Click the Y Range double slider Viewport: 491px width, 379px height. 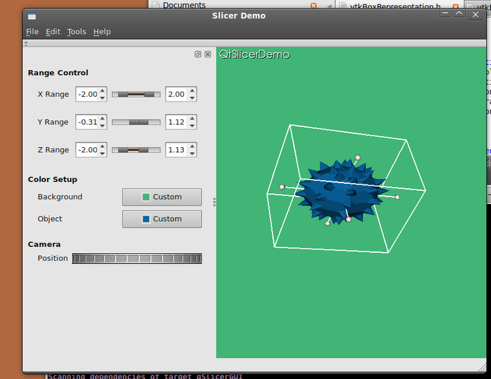coord(136,122)
